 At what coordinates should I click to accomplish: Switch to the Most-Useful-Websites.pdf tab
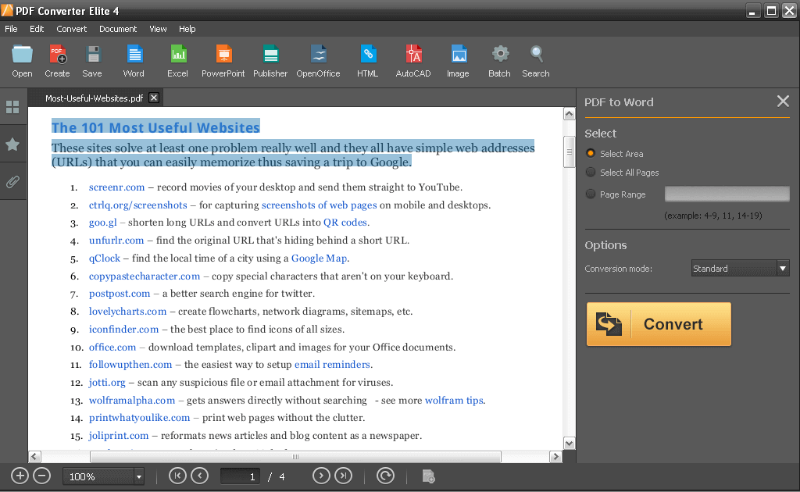click(x=94, y=98)
